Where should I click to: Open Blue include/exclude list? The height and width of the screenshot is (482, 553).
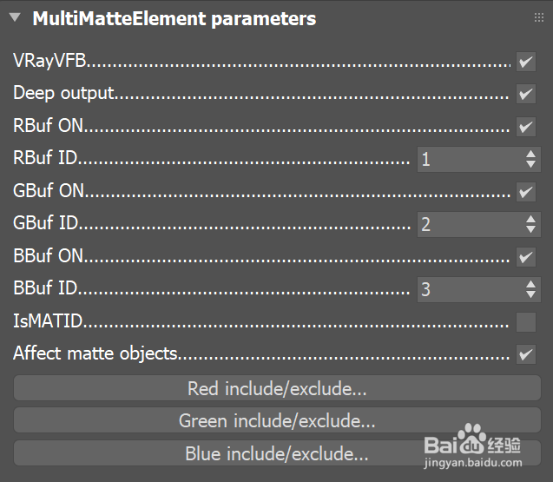277,453
